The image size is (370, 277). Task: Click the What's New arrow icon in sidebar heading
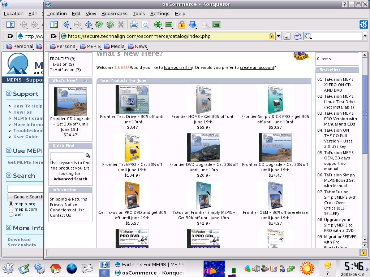[86, 81]
